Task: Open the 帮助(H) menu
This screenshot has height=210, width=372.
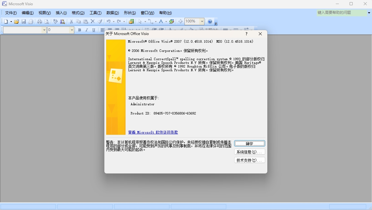Action: pyautogui.click(x=165, y=13)
